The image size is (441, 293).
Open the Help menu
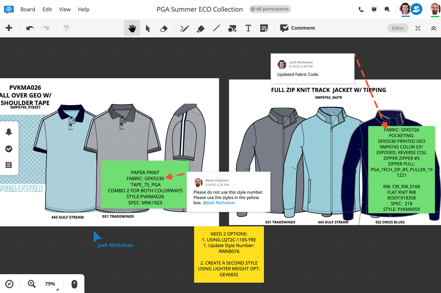83,9
